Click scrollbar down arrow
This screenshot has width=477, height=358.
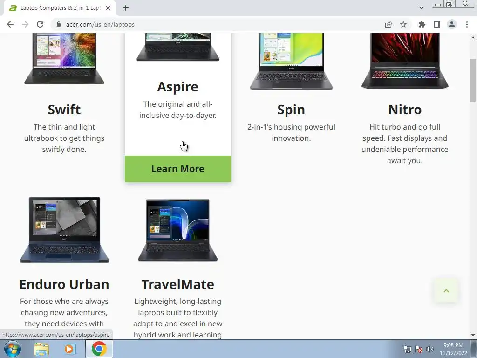(473, 335)
